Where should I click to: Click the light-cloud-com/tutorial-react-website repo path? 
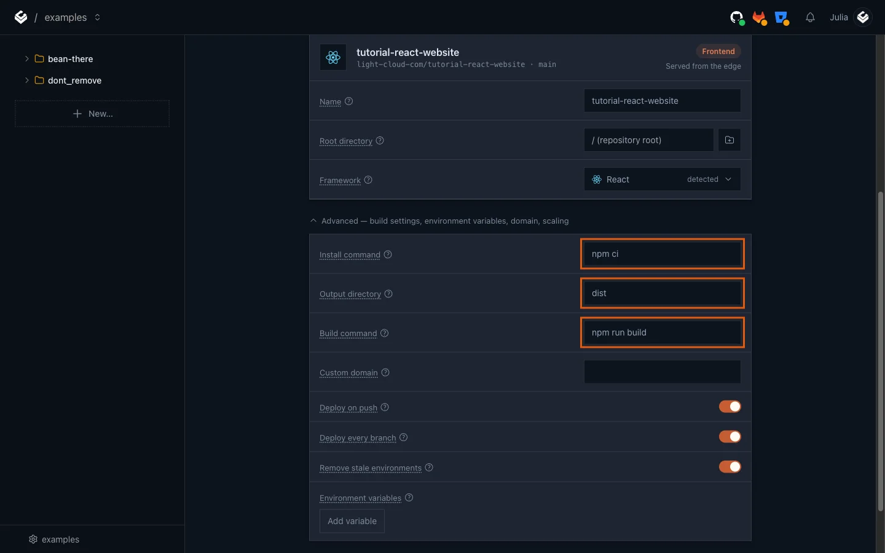441,65
